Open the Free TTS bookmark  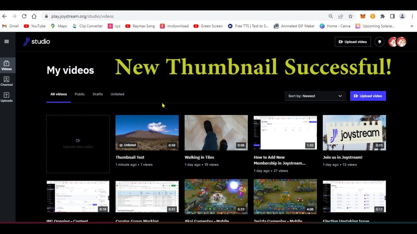[248, 26]
